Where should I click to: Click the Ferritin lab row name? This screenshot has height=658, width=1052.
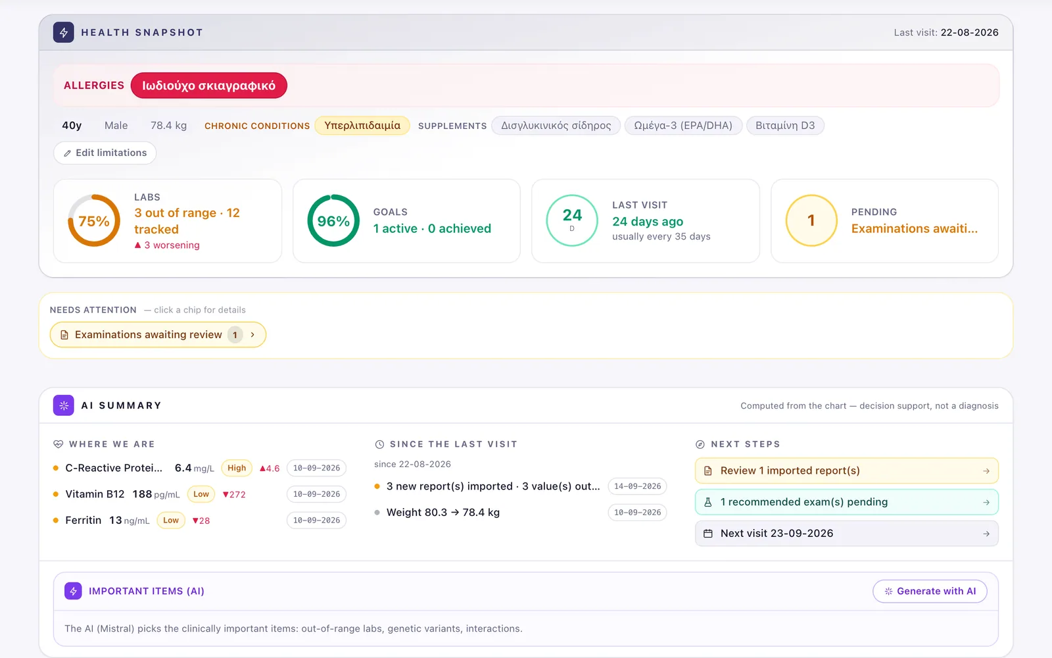click(x=84, y=520)
